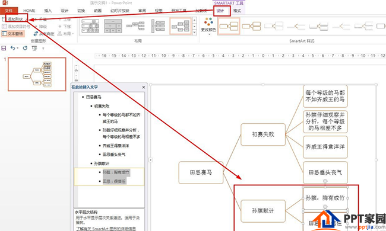Pick the second SmartArt style preview
The height and width of the screenshot is (231, 386).
[x=251, y=26]
